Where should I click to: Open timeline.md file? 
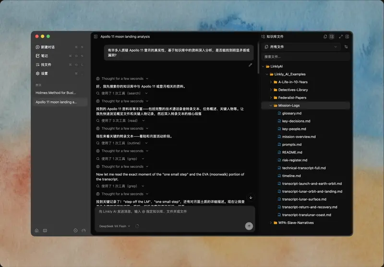click(289, 176)
